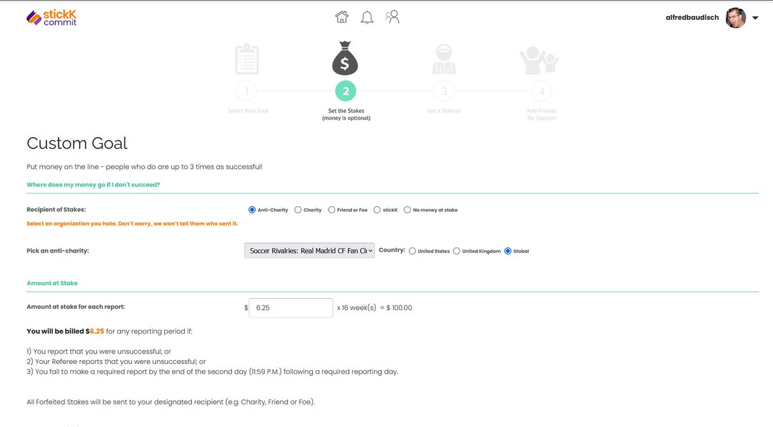Screen dimensions: 773x427
Task: Click the 'Custom Goal' heading
Action: pyautogui.click(x=77, y=143)
